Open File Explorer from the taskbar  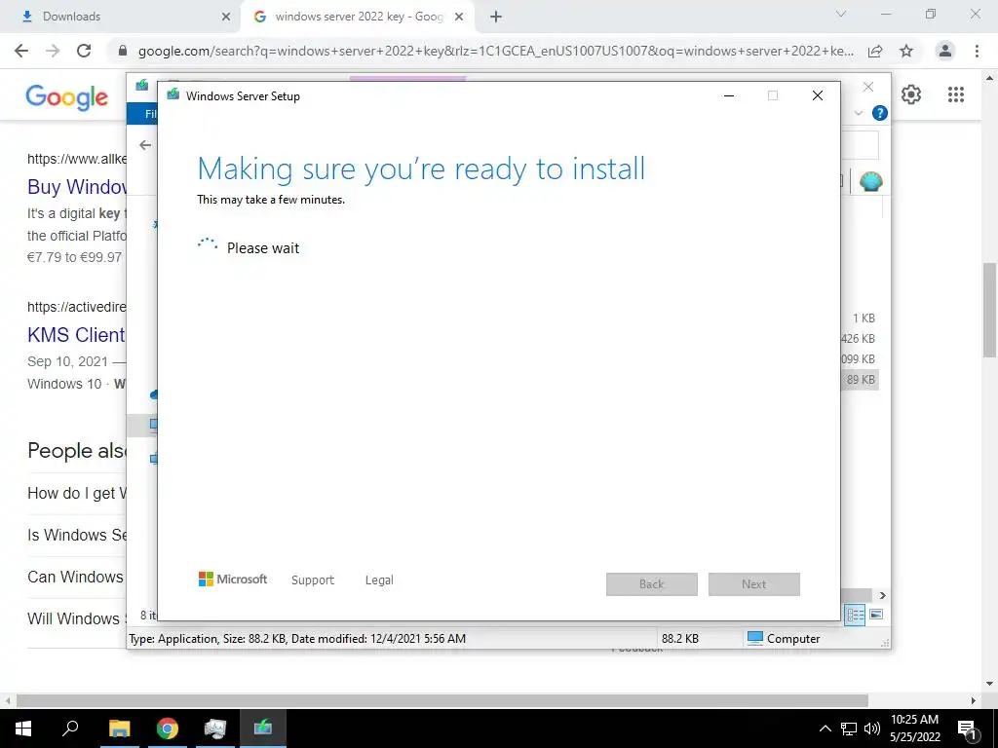point(119,729)
